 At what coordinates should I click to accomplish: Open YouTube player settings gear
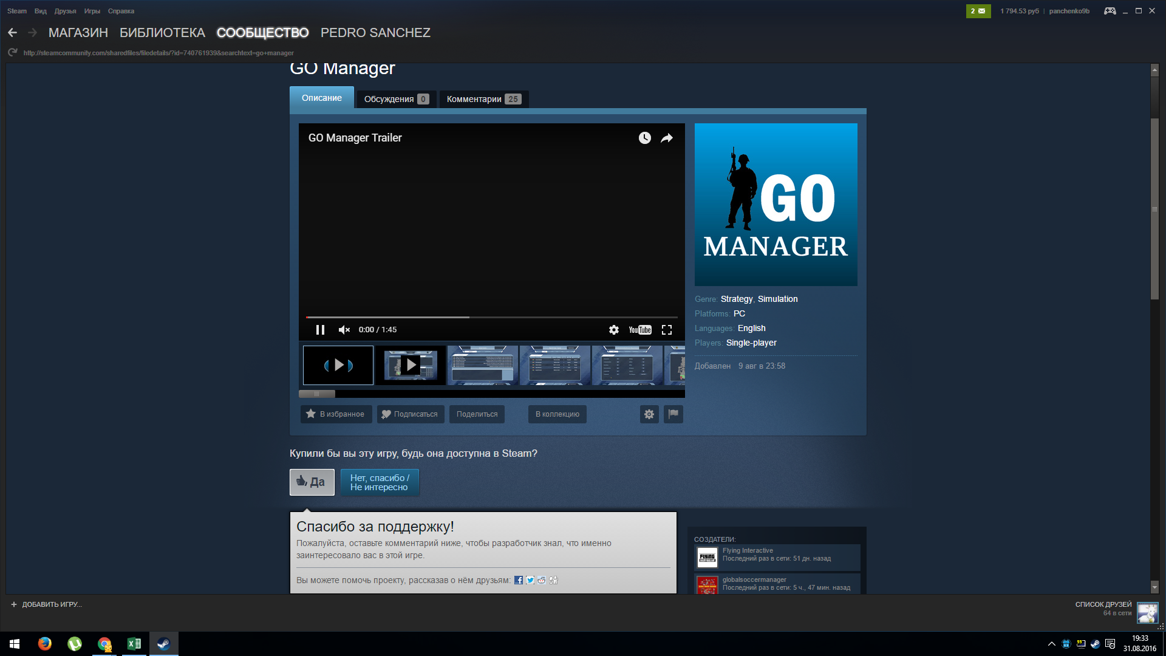point(614,330)
